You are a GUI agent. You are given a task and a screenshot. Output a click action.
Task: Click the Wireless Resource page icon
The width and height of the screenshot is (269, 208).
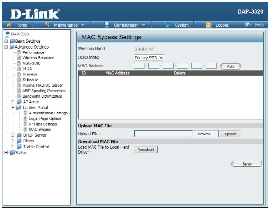point(19,58)
